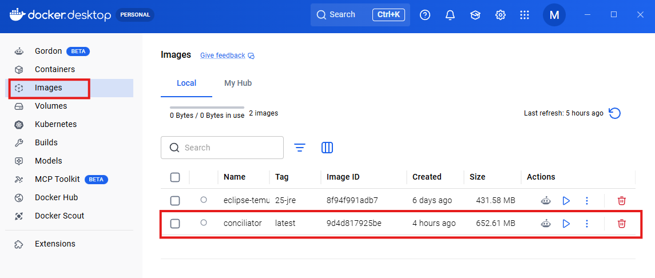
Task: Click the Docker Hub sidebar icon
Action: tap(19, 198)
